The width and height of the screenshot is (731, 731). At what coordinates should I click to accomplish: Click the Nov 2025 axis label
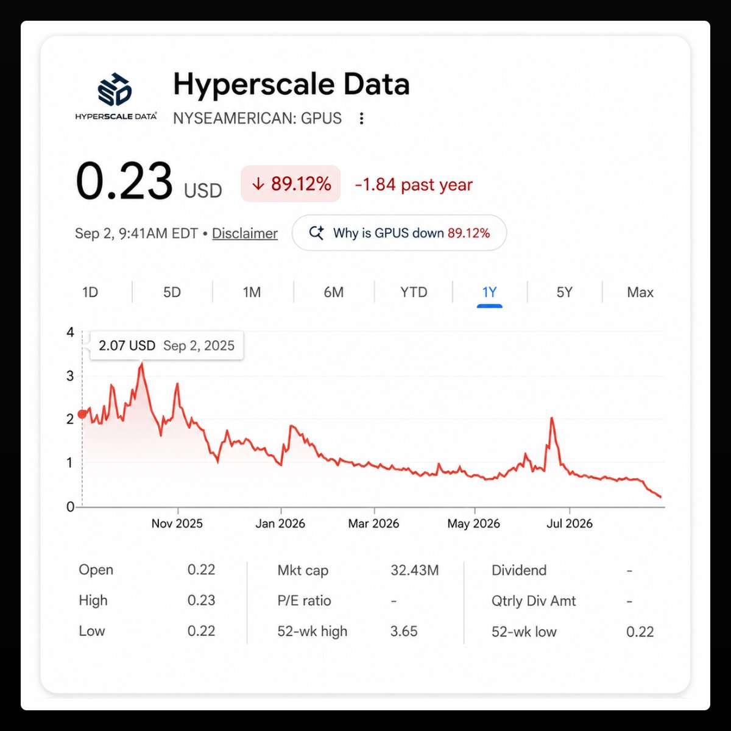tap(177, 523)
